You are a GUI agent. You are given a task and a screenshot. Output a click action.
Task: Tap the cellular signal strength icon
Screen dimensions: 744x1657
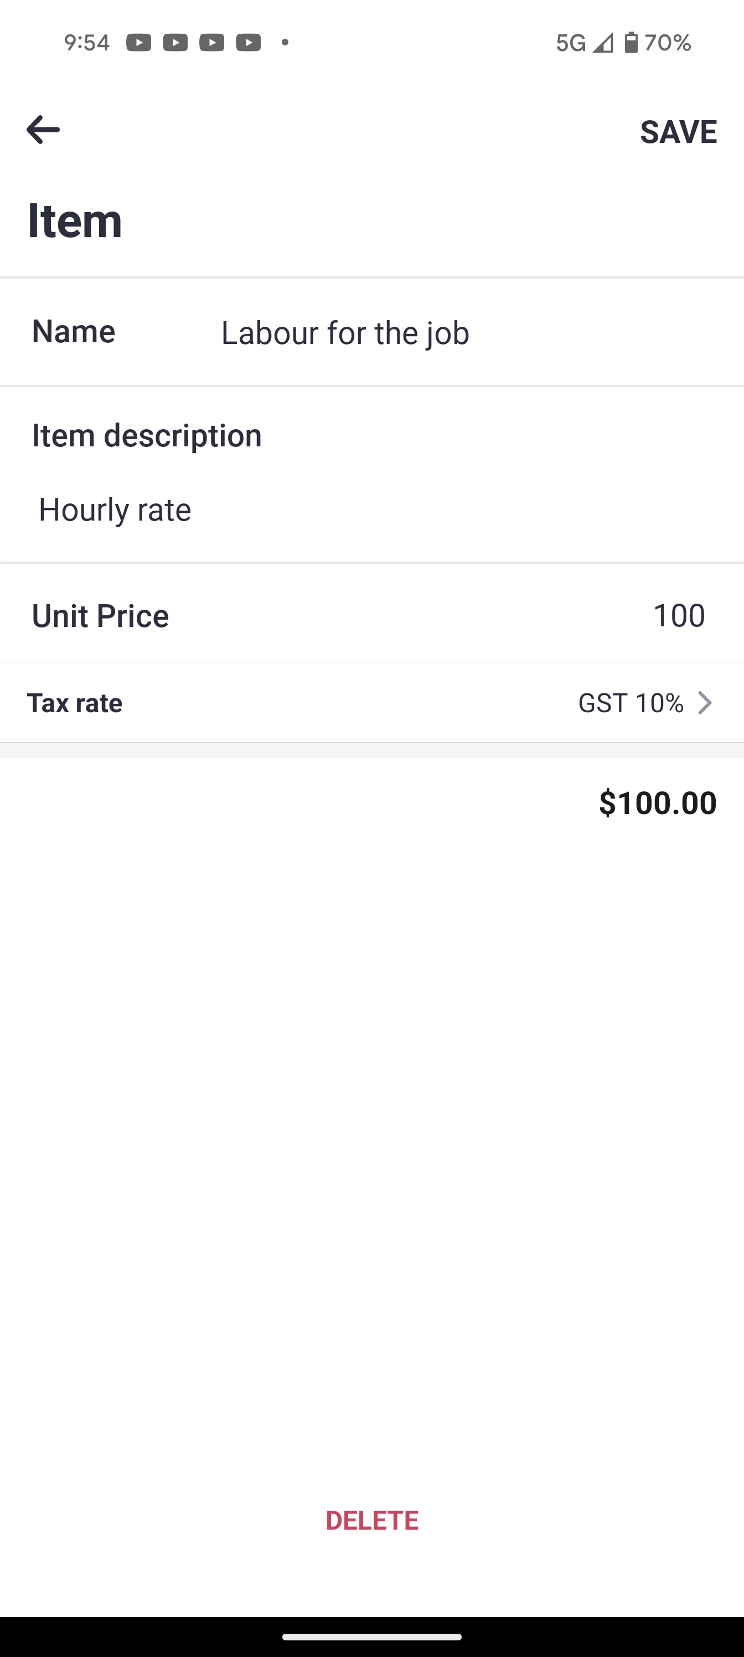coord(602,43)
